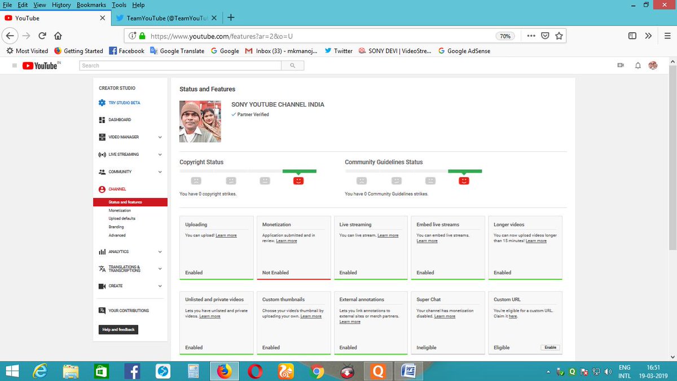This screenshot has height=381, width=677.
Task: Open Dashboard in Creator Studio
Action: 120,120
